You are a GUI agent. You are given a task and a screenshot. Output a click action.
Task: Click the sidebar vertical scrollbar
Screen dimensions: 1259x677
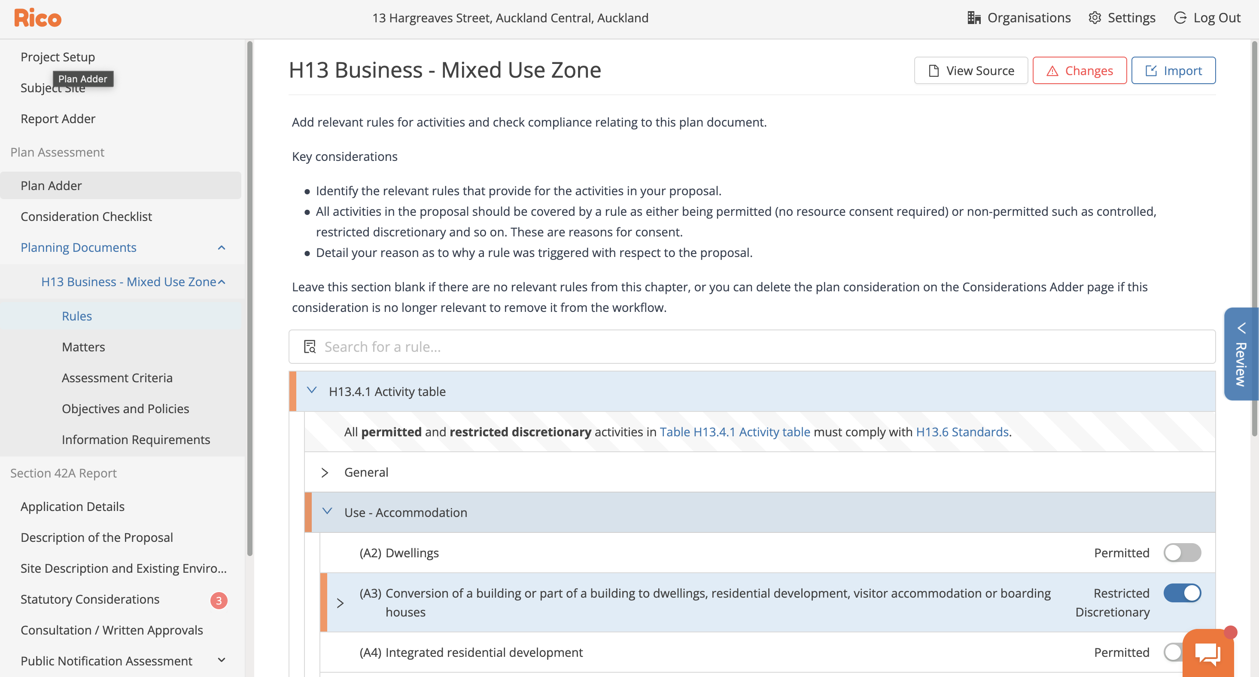[x=250, y=298]
